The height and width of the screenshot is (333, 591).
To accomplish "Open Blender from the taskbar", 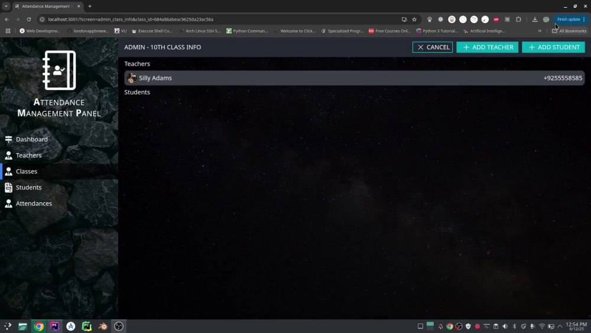I will (x=103, y=326).
